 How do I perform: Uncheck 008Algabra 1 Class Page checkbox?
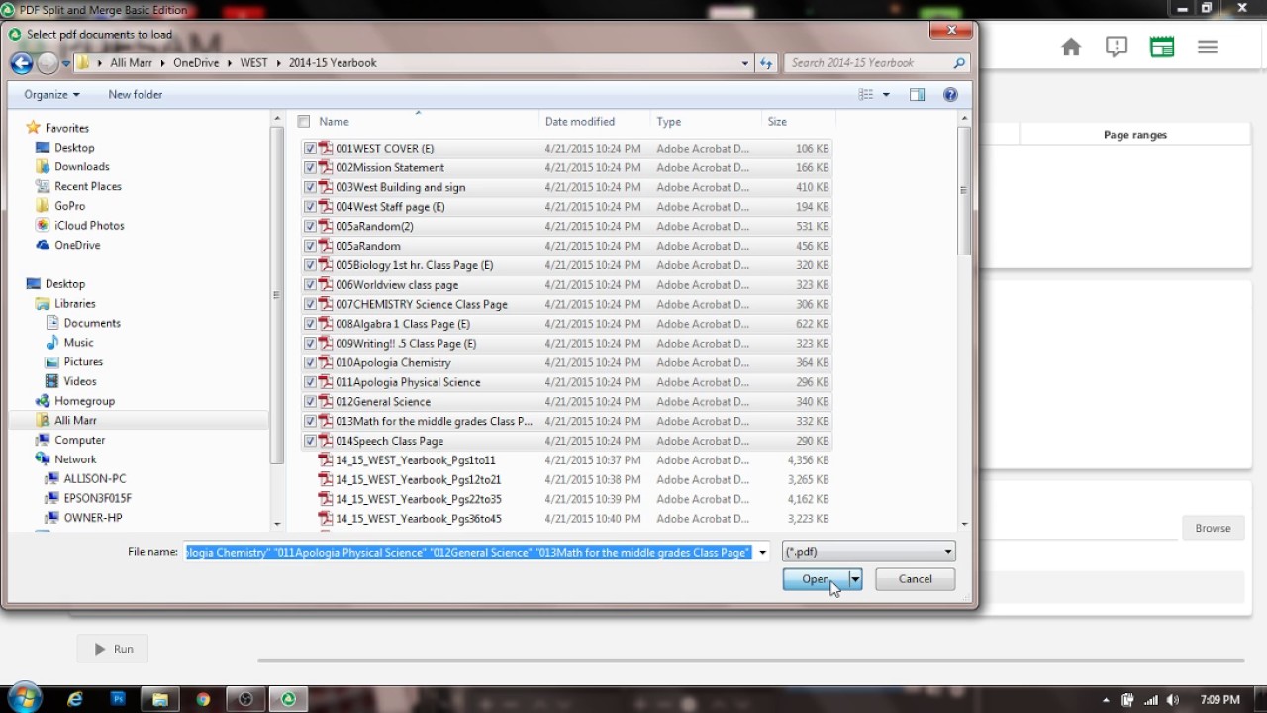pos(310,324)
